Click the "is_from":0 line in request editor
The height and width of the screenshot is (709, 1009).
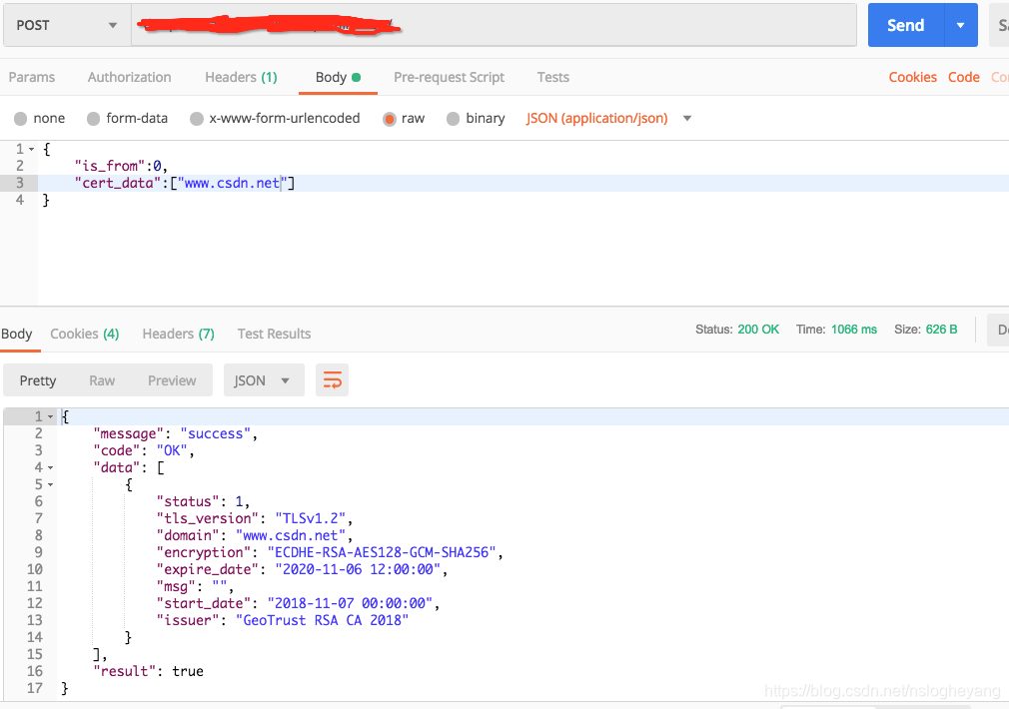(121, 166)
